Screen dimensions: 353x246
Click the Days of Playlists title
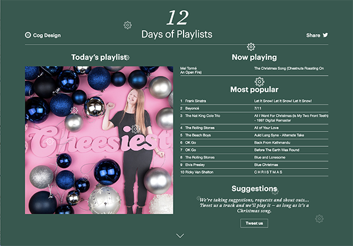click(x=176, y=34)
